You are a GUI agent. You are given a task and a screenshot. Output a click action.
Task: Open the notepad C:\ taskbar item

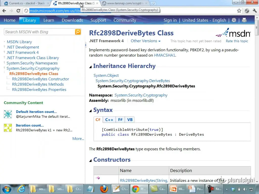click(120, 189)
